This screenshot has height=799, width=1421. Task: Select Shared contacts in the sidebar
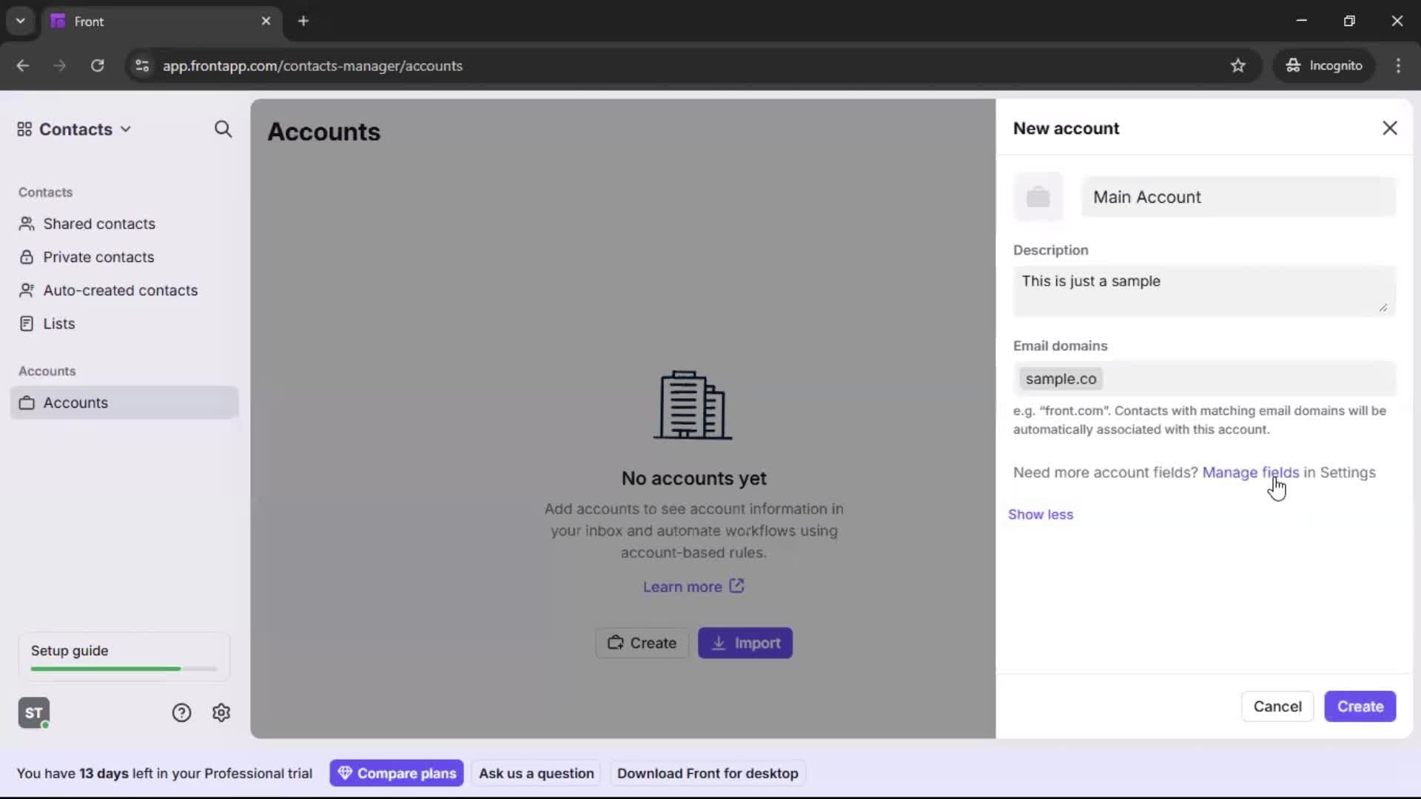(x=98, y=223)
